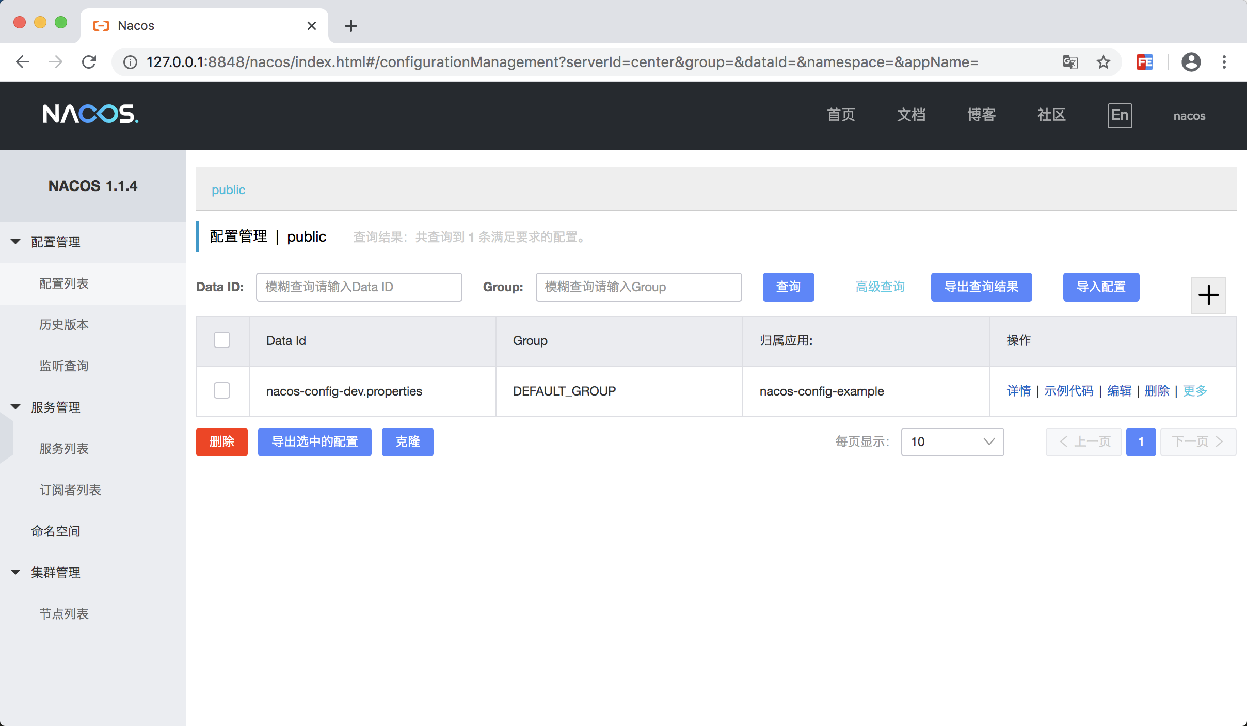Click the blue 查询 search button
The image size is (1247, 726).
click(x=789, y=287)
